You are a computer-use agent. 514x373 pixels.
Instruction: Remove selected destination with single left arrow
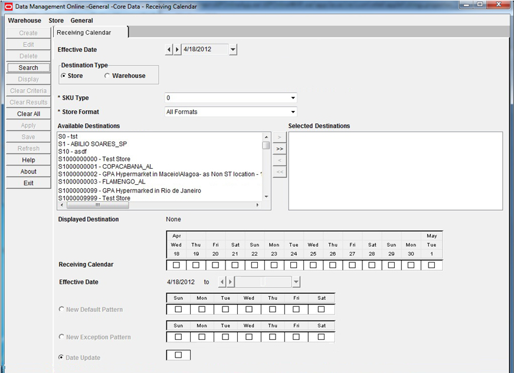pyautogui.click(x=279, y=161)
